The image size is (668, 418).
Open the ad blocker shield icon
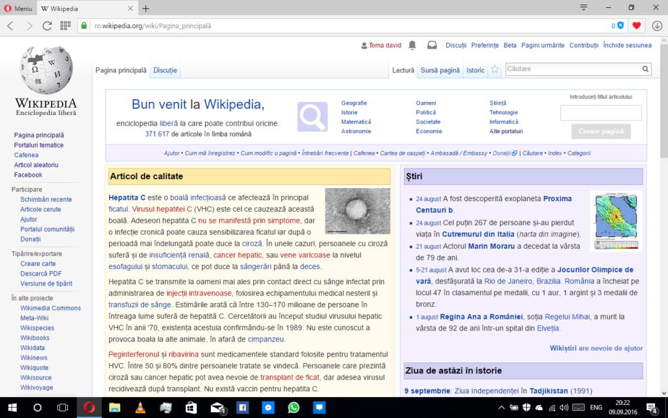click(620, 25)
